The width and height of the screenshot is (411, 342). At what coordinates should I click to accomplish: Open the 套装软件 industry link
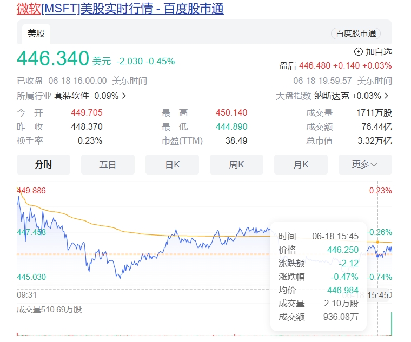[x=71, y=96]
